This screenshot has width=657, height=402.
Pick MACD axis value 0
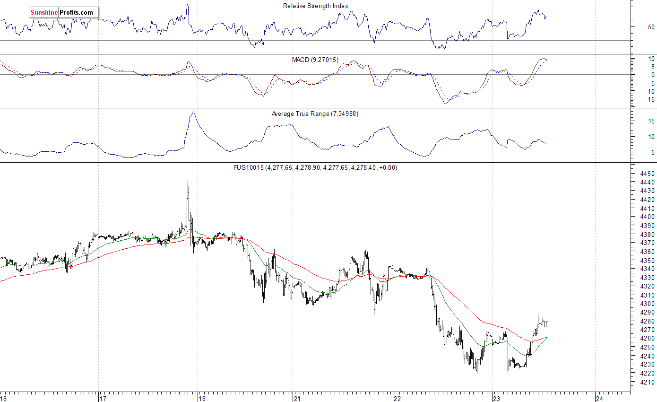[653, 75]
